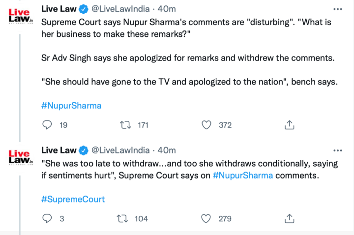The width and height of the screenshot is (354, 235).
Task: Retweet the first tweet with 171 retweets
Action: tap(125, 125)
